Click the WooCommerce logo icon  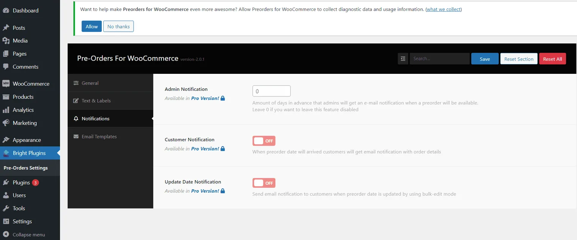tap(6, 84)
